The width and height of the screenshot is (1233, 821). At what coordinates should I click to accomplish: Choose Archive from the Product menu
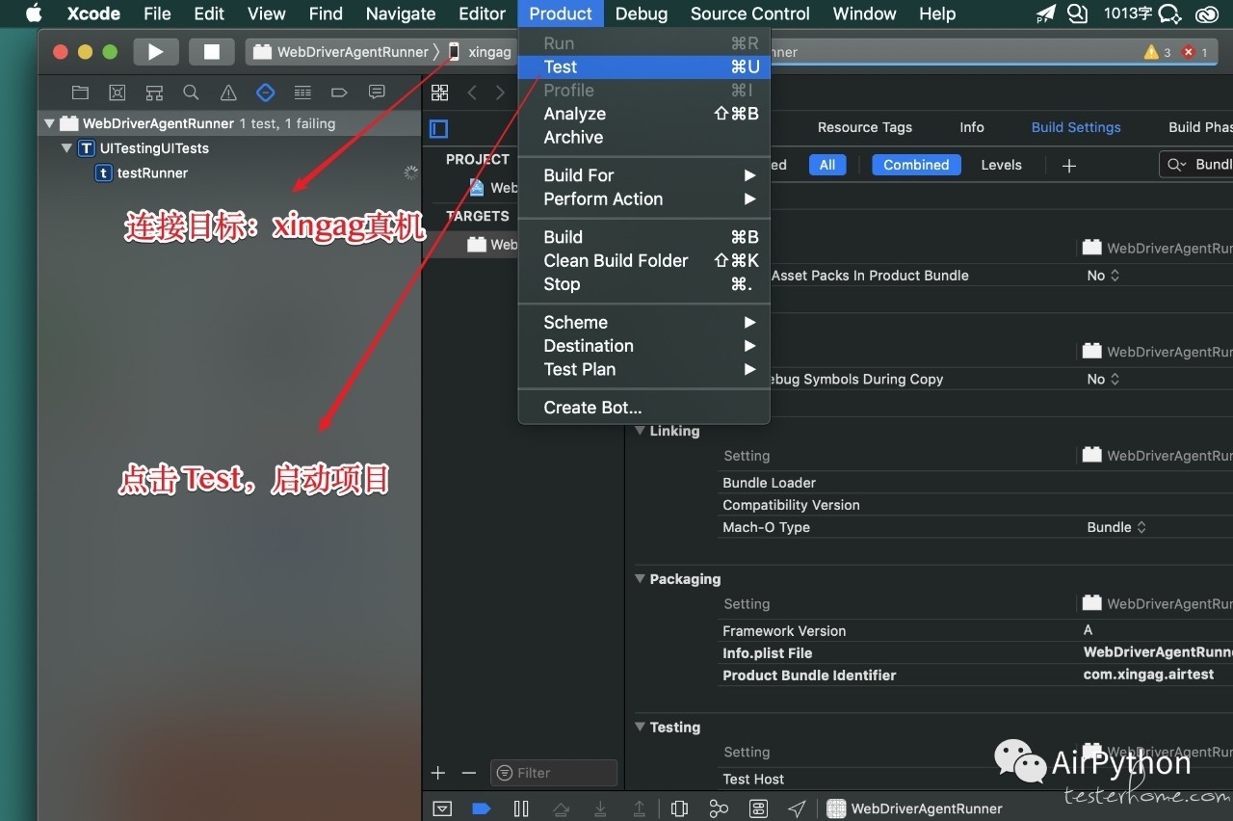click(x=643, y=137)
